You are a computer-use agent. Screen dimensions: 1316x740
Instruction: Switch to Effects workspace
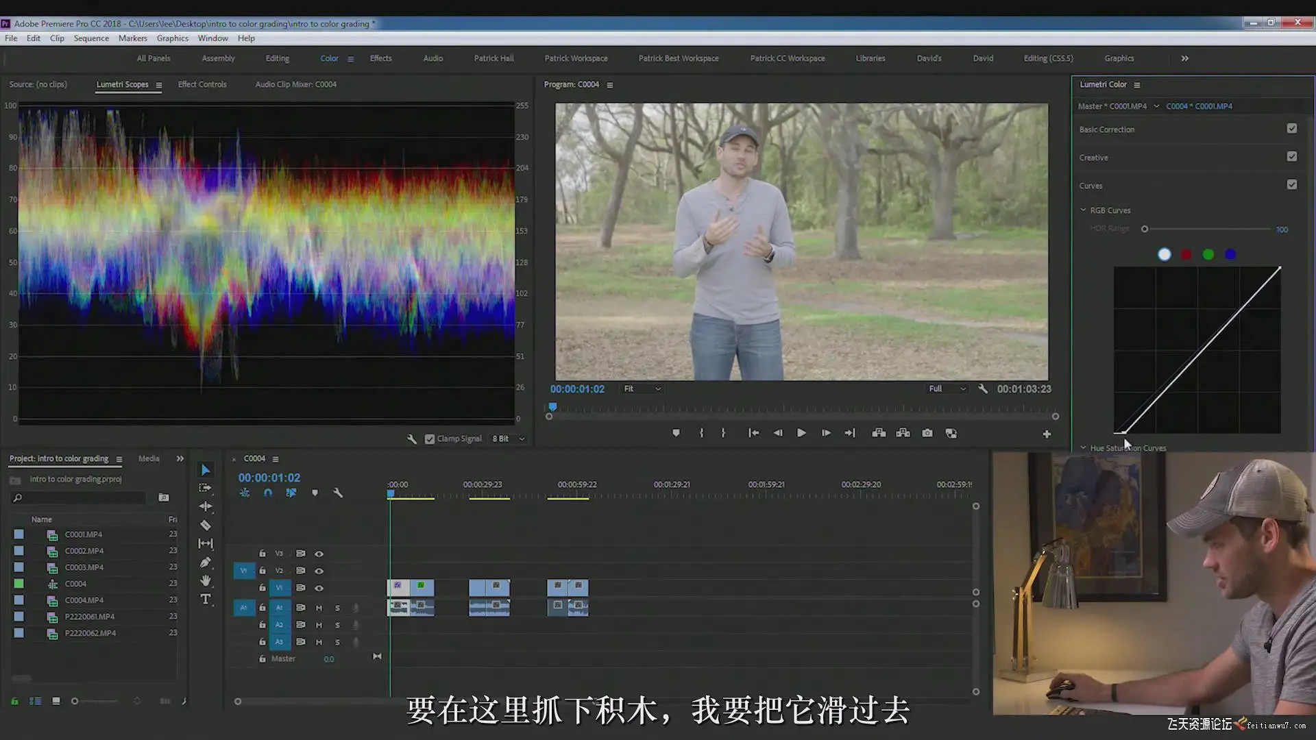381,58
